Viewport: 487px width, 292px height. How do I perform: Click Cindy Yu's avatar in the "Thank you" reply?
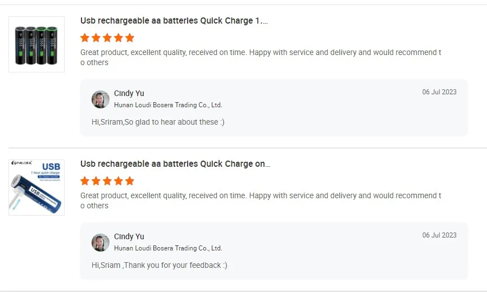(x=101, y=243)
